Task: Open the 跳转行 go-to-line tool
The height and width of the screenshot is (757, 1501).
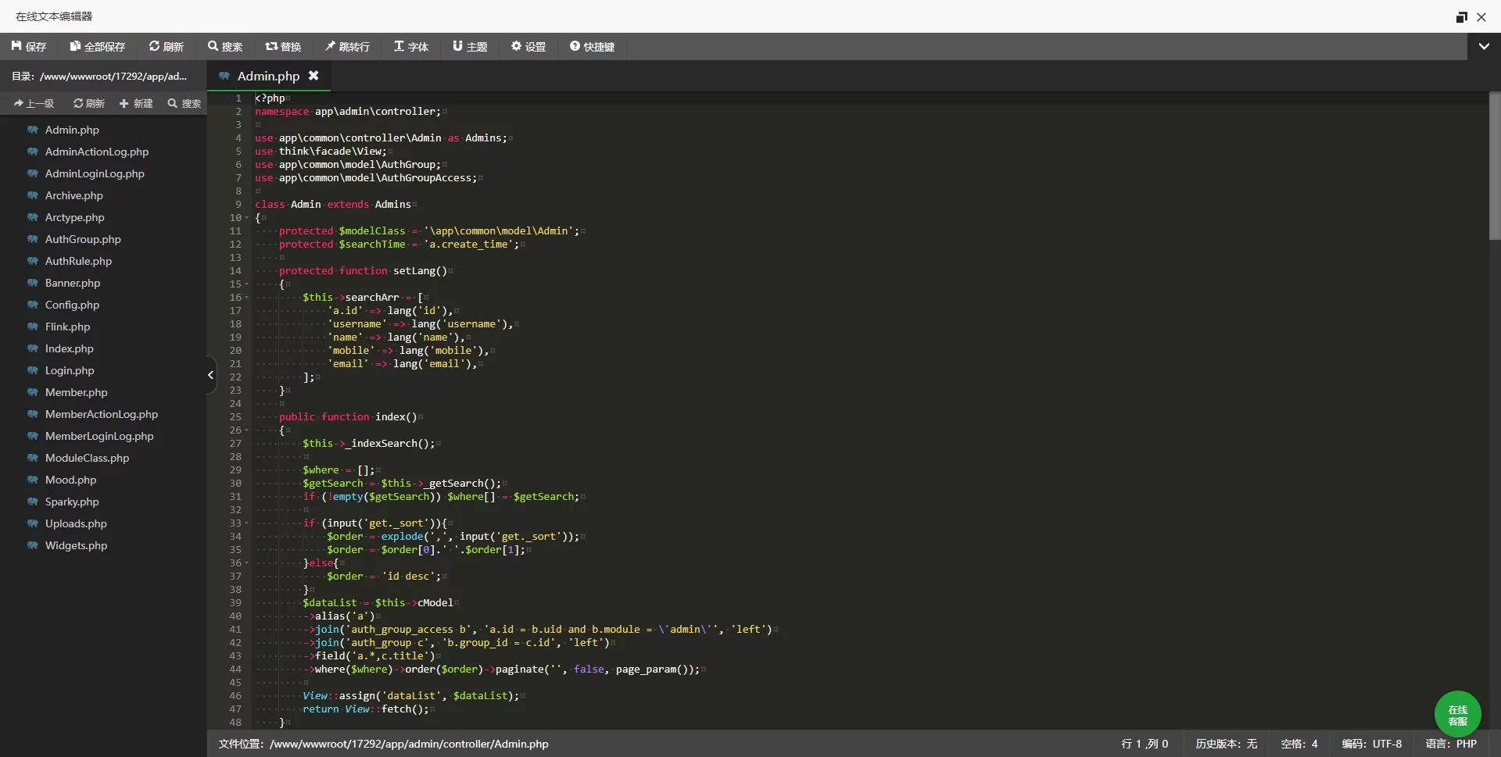Action: pos(347,47)
